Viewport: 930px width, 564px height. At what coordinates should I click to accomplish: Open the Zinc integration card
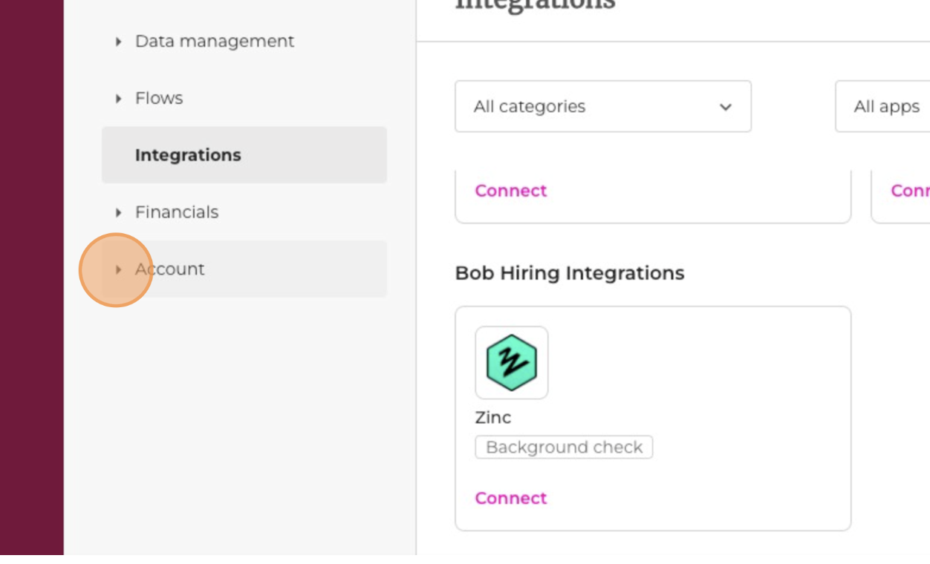654,417
